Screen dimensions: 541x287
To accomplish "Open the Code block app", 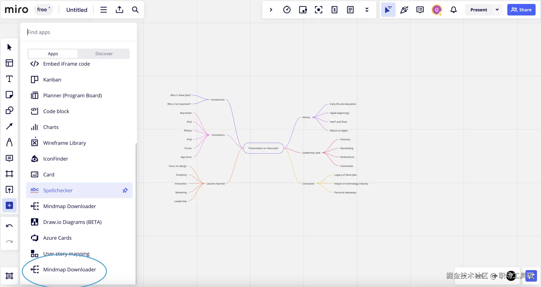I will [x=79, y=111].
